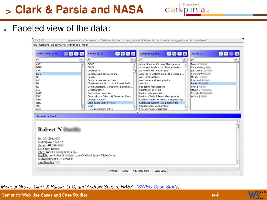
Task: Clear the Competency search filter button
Action: pyautogui.click(x=185, y=60)
